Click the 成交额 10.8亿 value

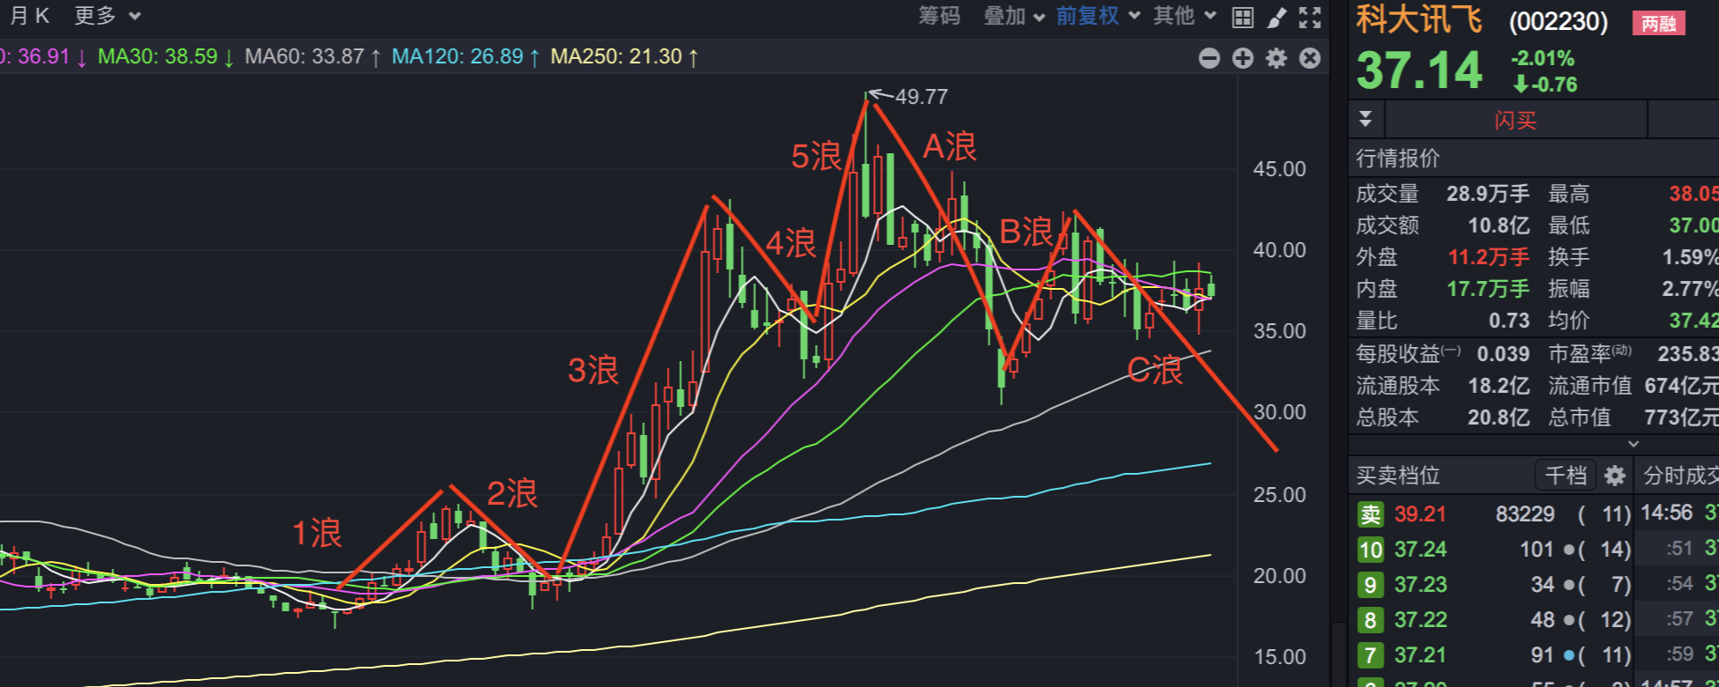tap(1499, 225)
